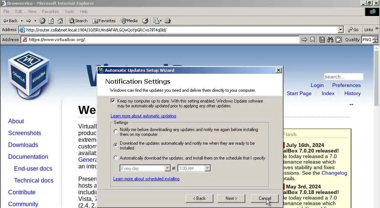This screenshot has width=380, height=208.
Task: Open the IE address bar dropdown
Action: click(341, 30)
